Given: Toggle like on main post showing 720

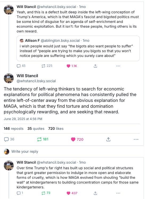Looking at the screenshot, I should (x=77, y=139).
